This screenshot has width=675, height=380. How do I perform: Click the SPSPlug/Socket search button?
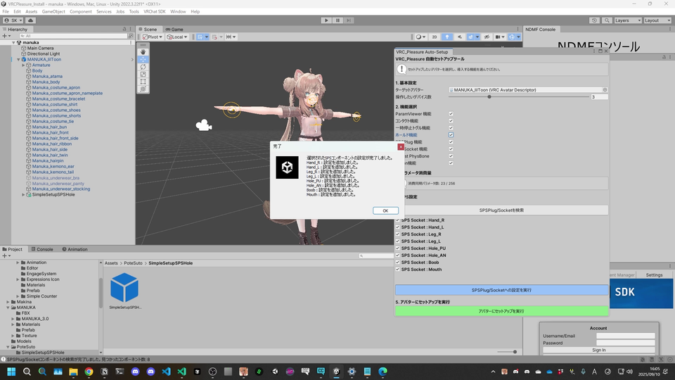(501, 210)
